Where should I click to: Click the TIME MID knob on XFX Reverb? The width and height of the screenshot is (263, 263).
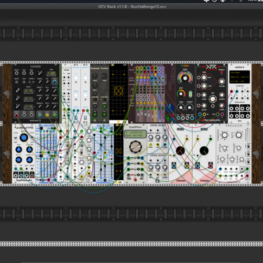pyautogui.click(x=204, y=77)
